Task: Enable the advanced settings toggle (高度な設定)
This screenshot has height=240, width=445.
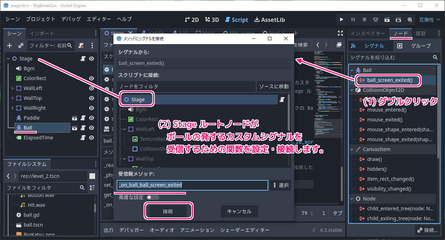Action: [x=153, y=197]
